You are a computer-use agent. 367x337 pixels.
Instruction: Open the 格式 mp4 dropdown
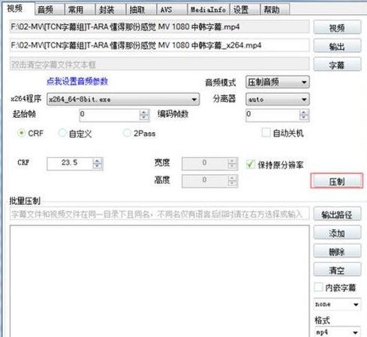tap(337, 332)
